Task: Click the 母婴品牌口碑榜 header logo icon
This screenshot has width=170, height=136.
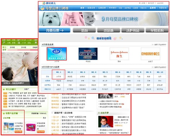Action: coord(42,8)
